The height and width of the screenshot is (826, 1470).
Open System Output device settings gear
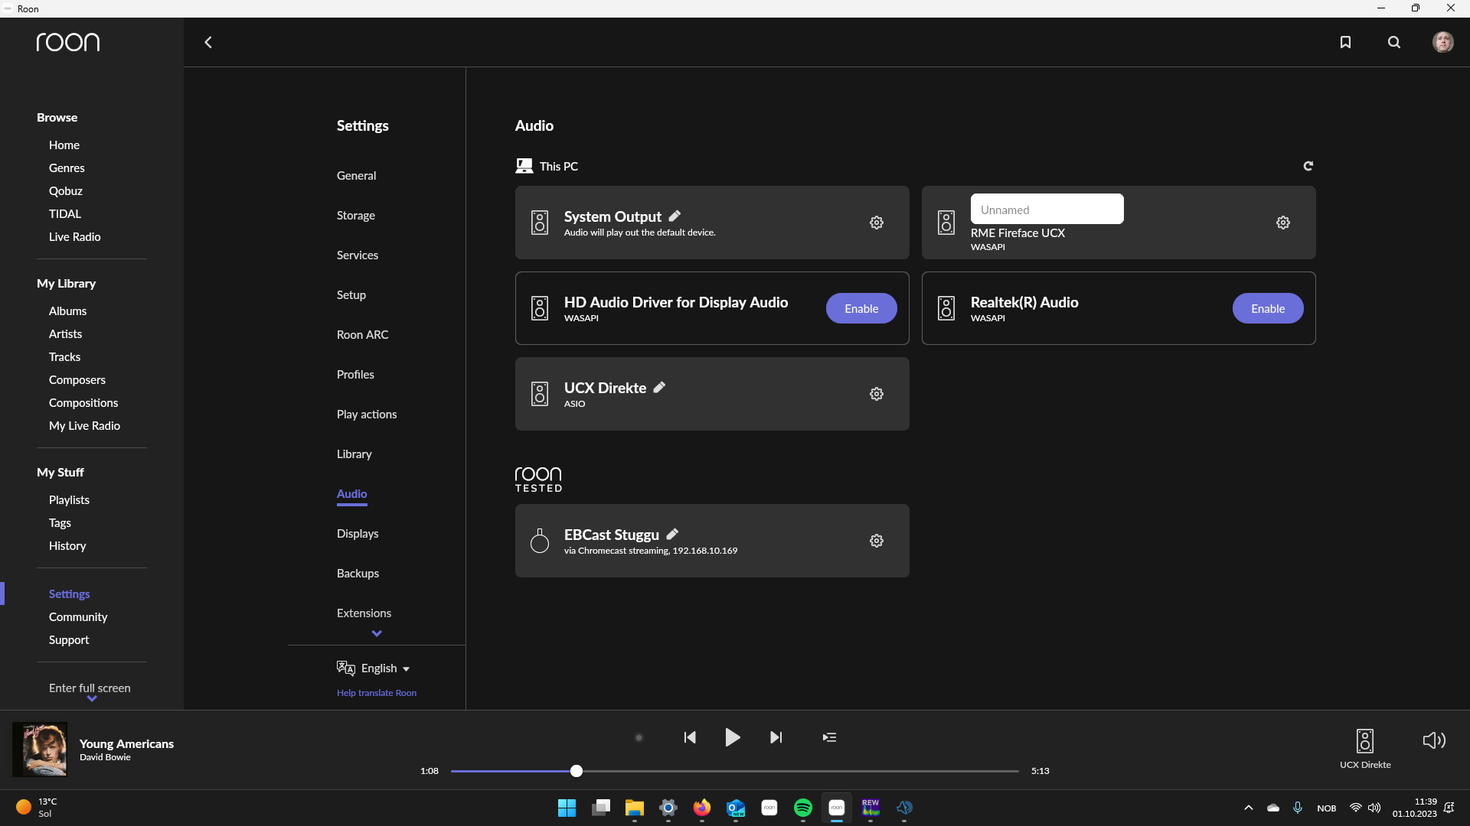coord(877,223)
